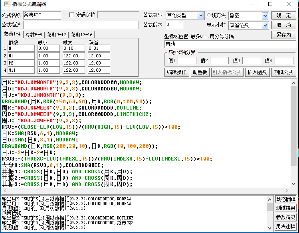Click the formula editor title bar icon
Viewport: 299px width, 233px height.
(7, 4)
